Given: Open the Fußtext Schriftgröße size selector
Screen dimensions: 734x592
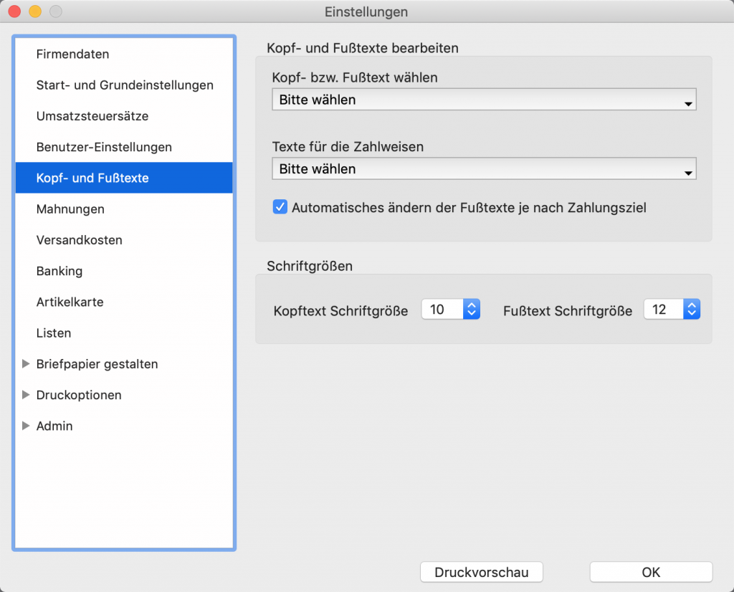Looking at the screenshot, I should (691, 310).
